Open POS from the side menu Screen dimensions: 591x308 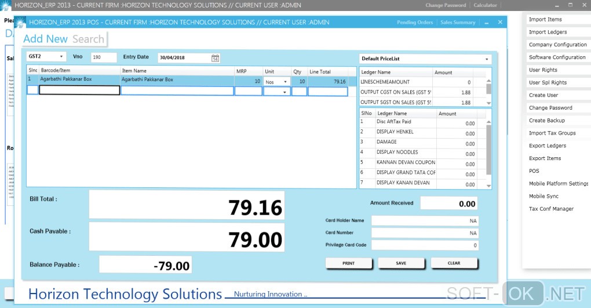pyautogui.click(x=534, y=171)
